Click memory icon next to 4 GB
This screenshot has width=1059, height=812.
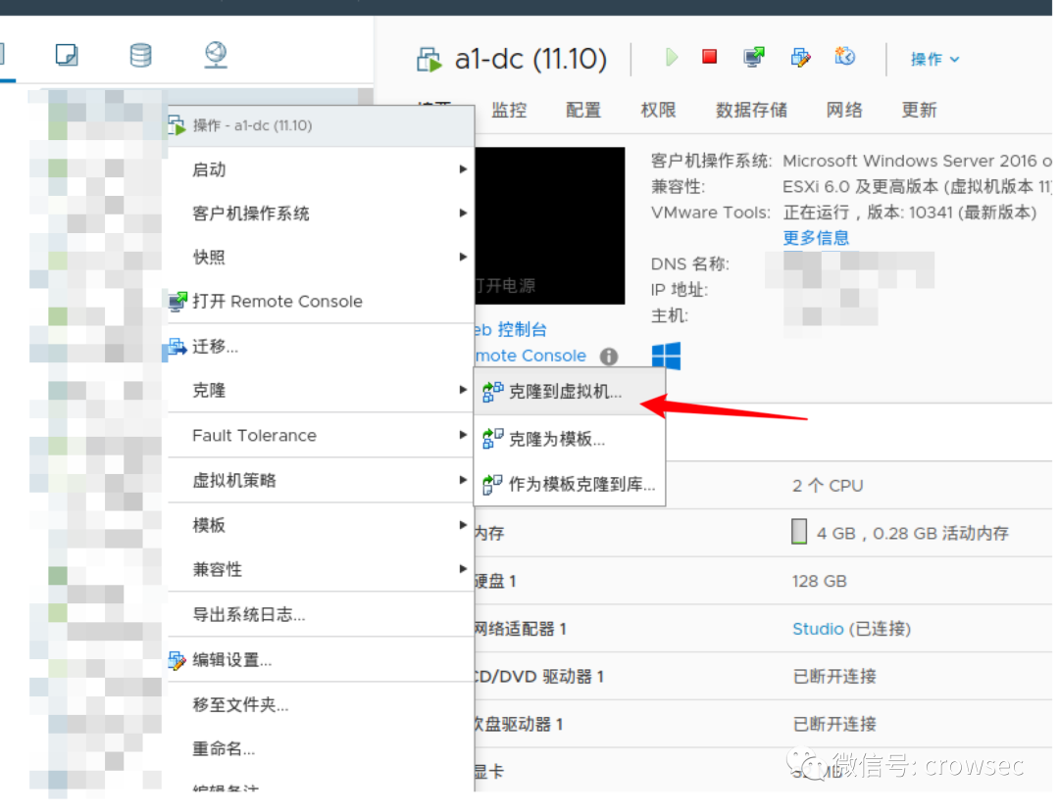tap(799, 532)
